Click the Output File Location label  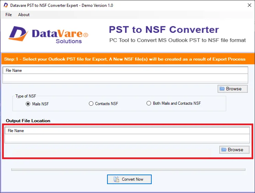click(x=28, y=121)
